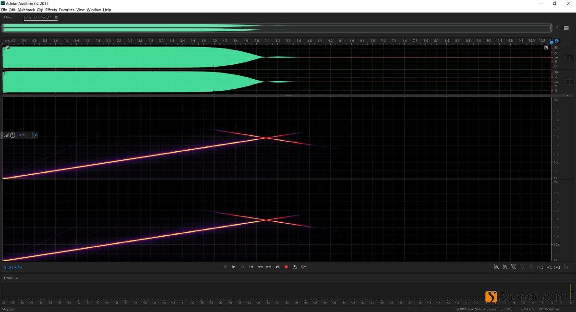This screenshot has width=576, height=312.
Task: Switch to the Mixer tab
Action: click(8, 17)
